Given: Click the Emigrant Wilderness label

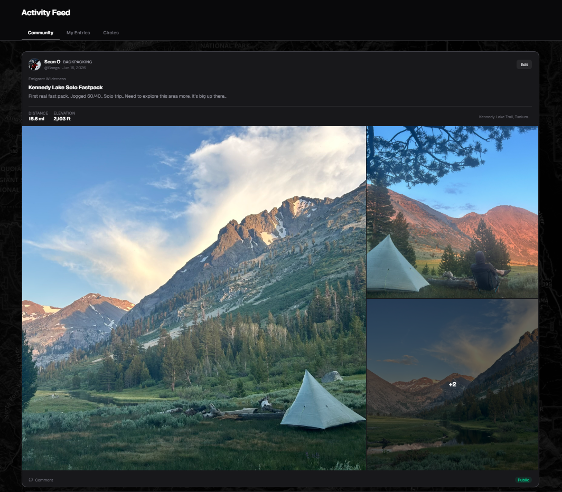Looking at the screenshot, I should (x=47, y=79).
